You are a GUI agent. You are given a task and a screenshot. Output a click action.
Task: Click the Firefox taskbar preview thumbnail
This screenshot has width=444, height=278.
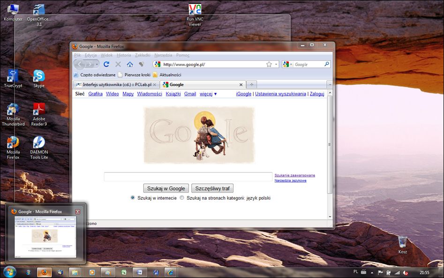(45, 237)
